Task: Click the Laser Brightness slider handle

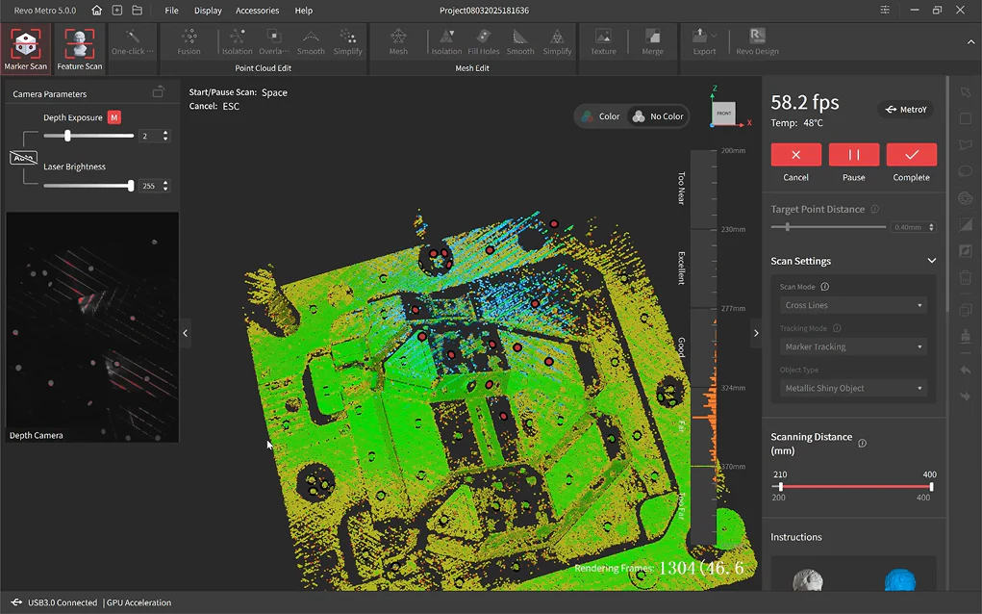Action: pyautogui.click(x=131, y=186)
